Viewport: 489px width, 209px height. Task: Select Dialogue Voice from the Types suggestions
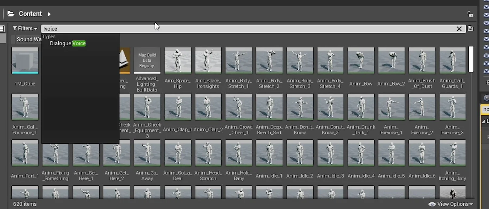68,43
